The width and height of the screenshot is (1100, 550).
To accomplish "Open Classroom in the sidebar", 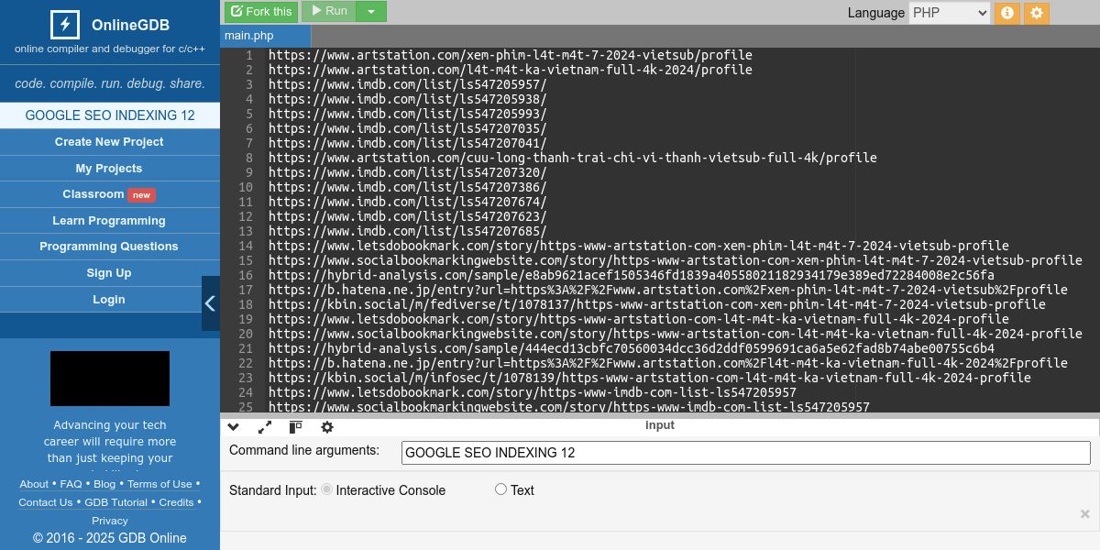I will (109, 194).
